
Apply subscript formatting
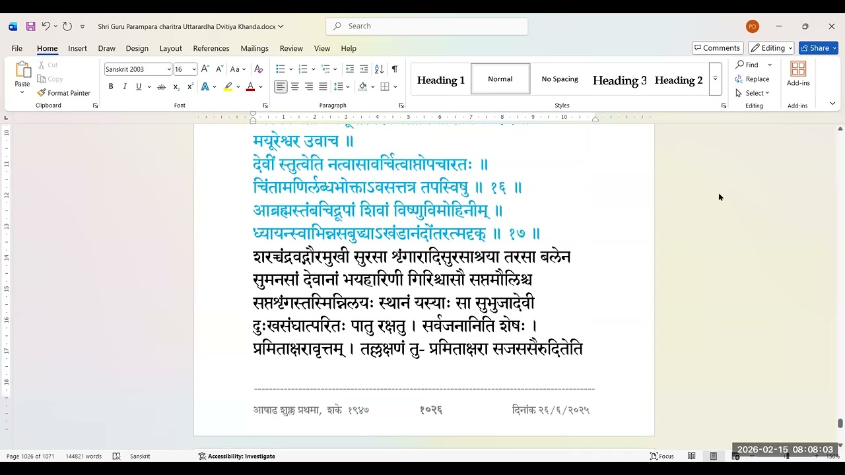click(176, 87)
